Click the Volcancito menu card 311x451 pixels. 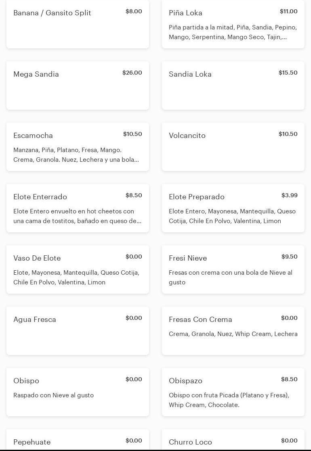233,147
